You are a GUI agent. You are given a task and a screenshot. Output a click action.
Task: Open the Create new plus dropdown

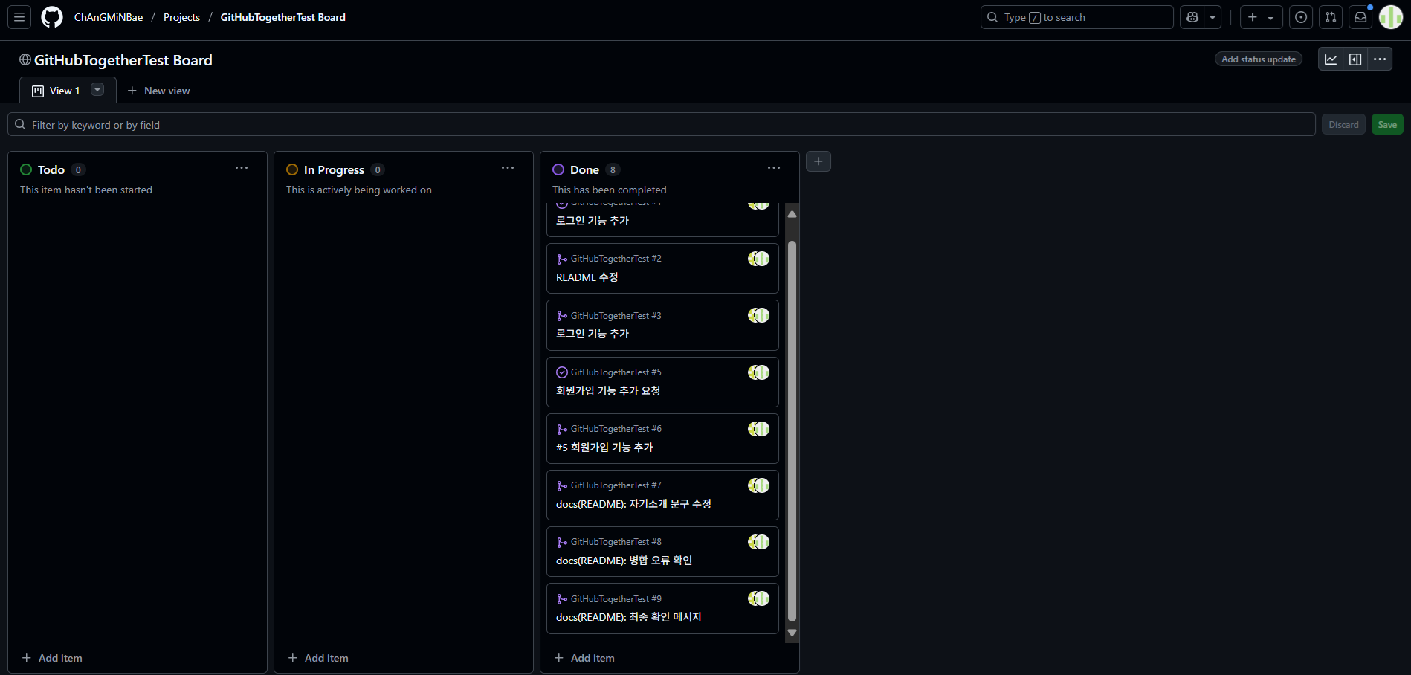(1261, 17)
